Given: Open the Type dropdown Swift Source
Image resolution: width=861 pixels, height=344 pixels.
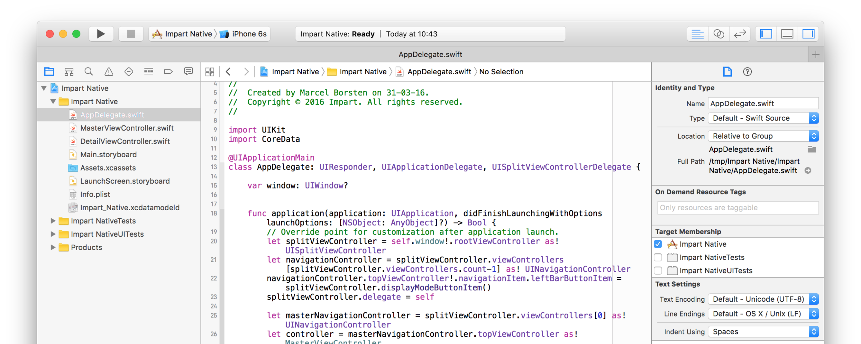Looking at the screenshot, I should coord(763,118).
